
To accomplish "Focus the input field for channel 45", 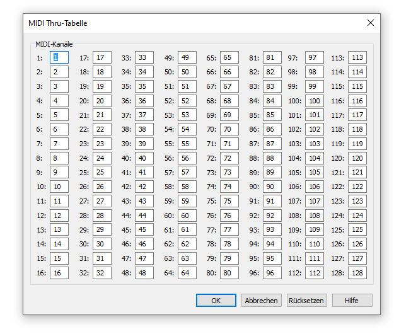I will point(144,229).
